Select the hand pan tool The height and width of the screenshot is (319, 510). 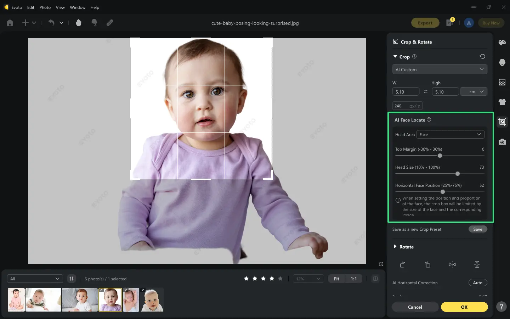click(78, 23)
